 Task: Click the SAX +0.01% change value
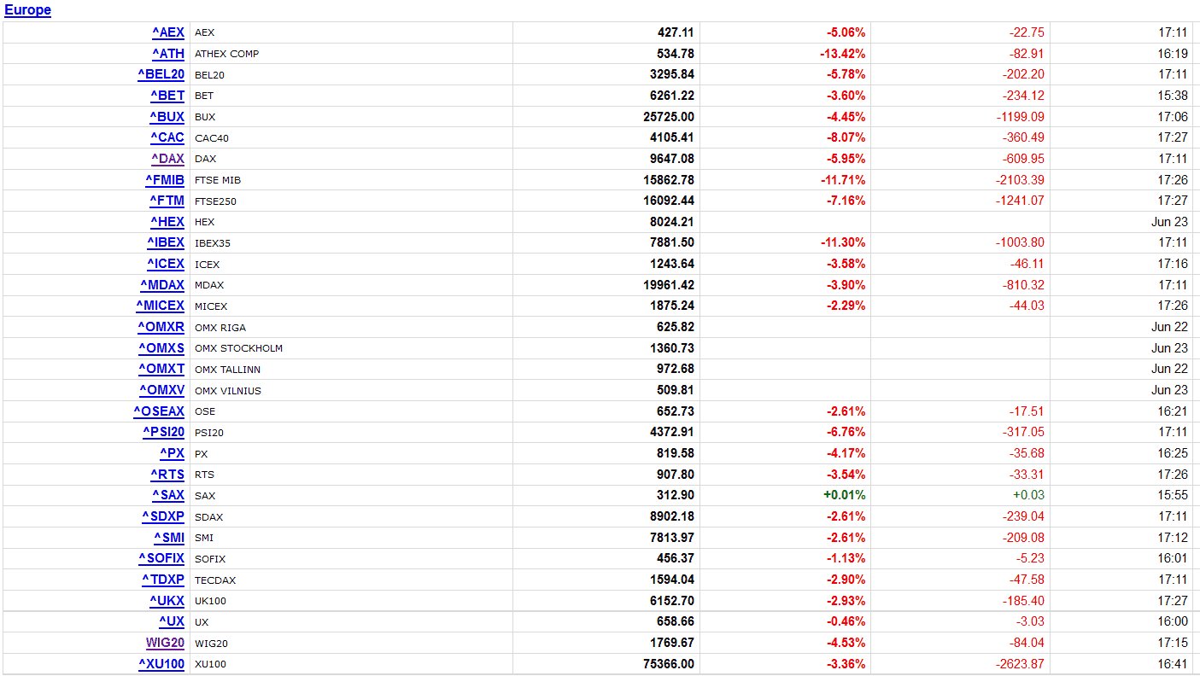[x=844, y=495]
